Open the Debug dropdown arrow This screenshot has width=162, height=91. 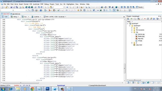(18, 17)
